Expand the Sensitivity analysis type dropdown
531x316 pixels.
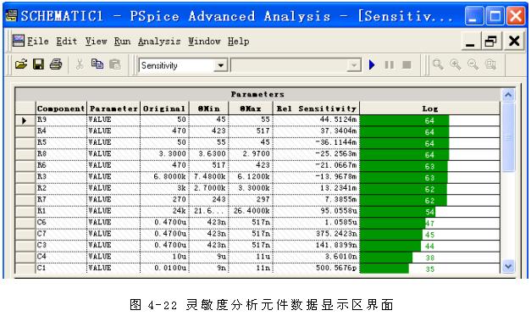tap(221, 65)
